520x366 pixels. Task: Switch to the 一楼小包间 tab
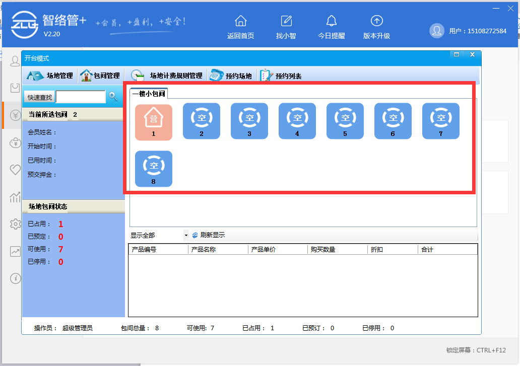pos(149,94)
